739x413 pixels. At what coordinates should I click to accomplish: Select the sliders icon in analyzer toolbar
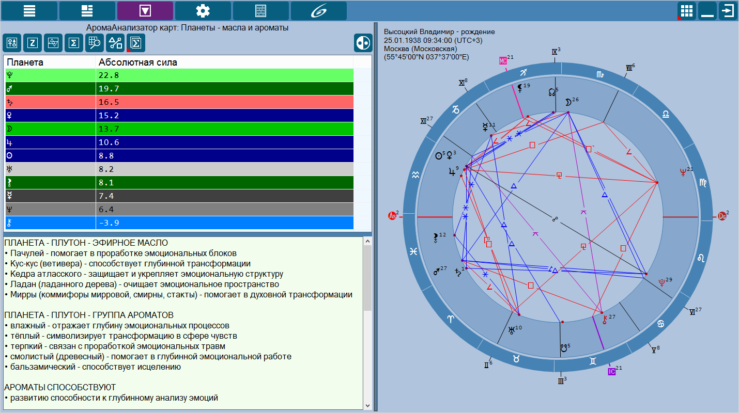12,43
